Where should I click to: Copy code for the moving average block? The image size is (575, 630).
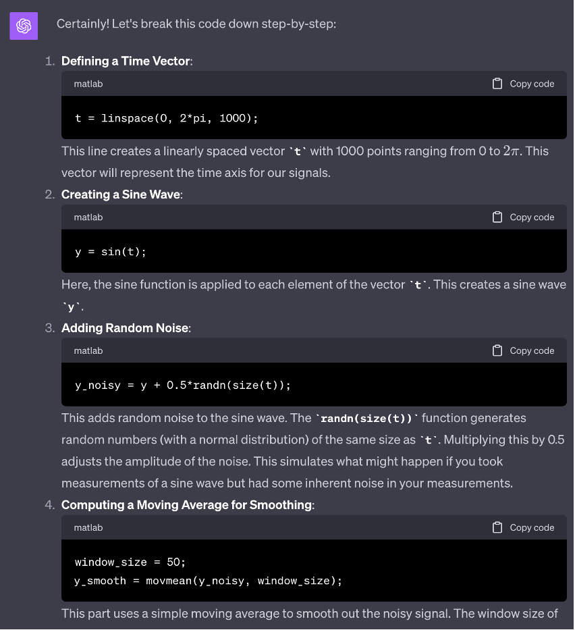523,527
